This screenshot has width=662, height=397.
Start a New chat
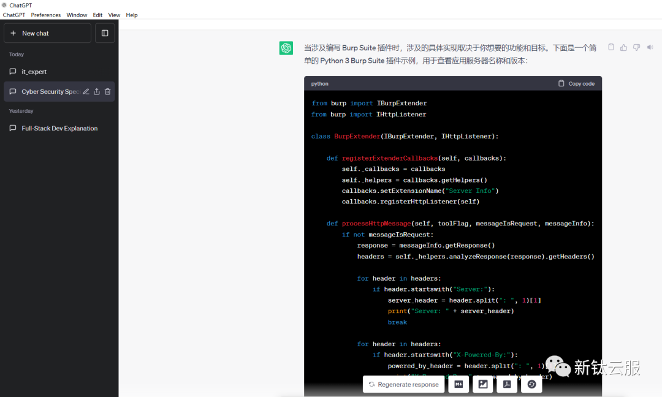tap(47, 33)
